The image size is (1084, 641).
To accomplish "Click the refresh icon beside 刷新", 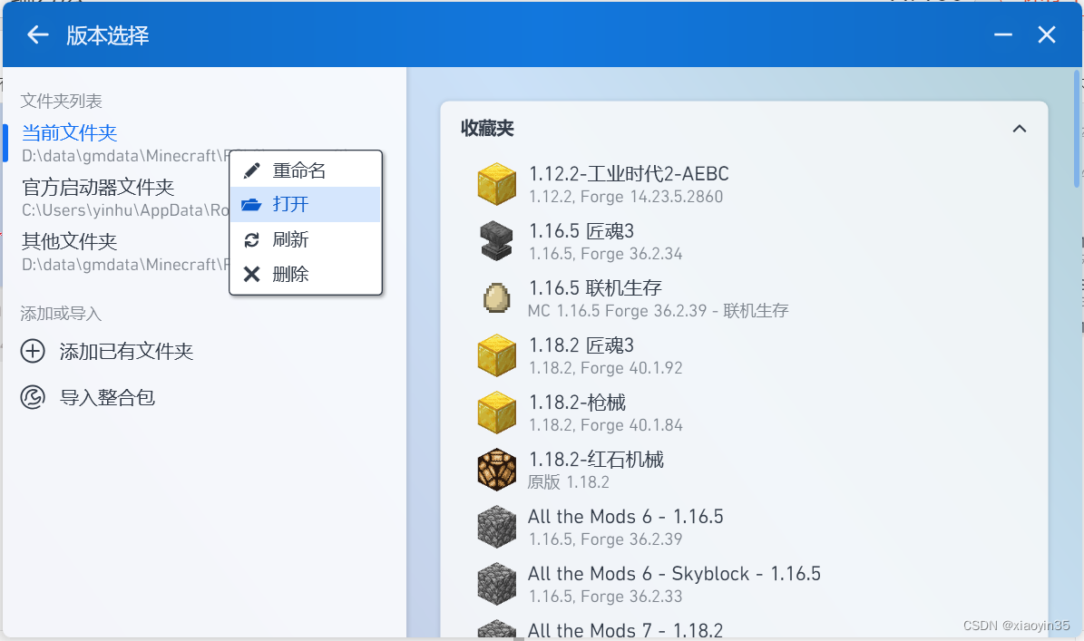I will (251, 238).
